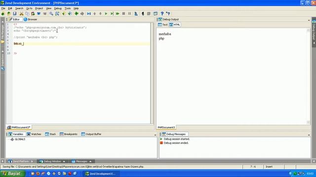
Task: Click the Debug Output panel header tab
Action: click(x=169, y=20)
